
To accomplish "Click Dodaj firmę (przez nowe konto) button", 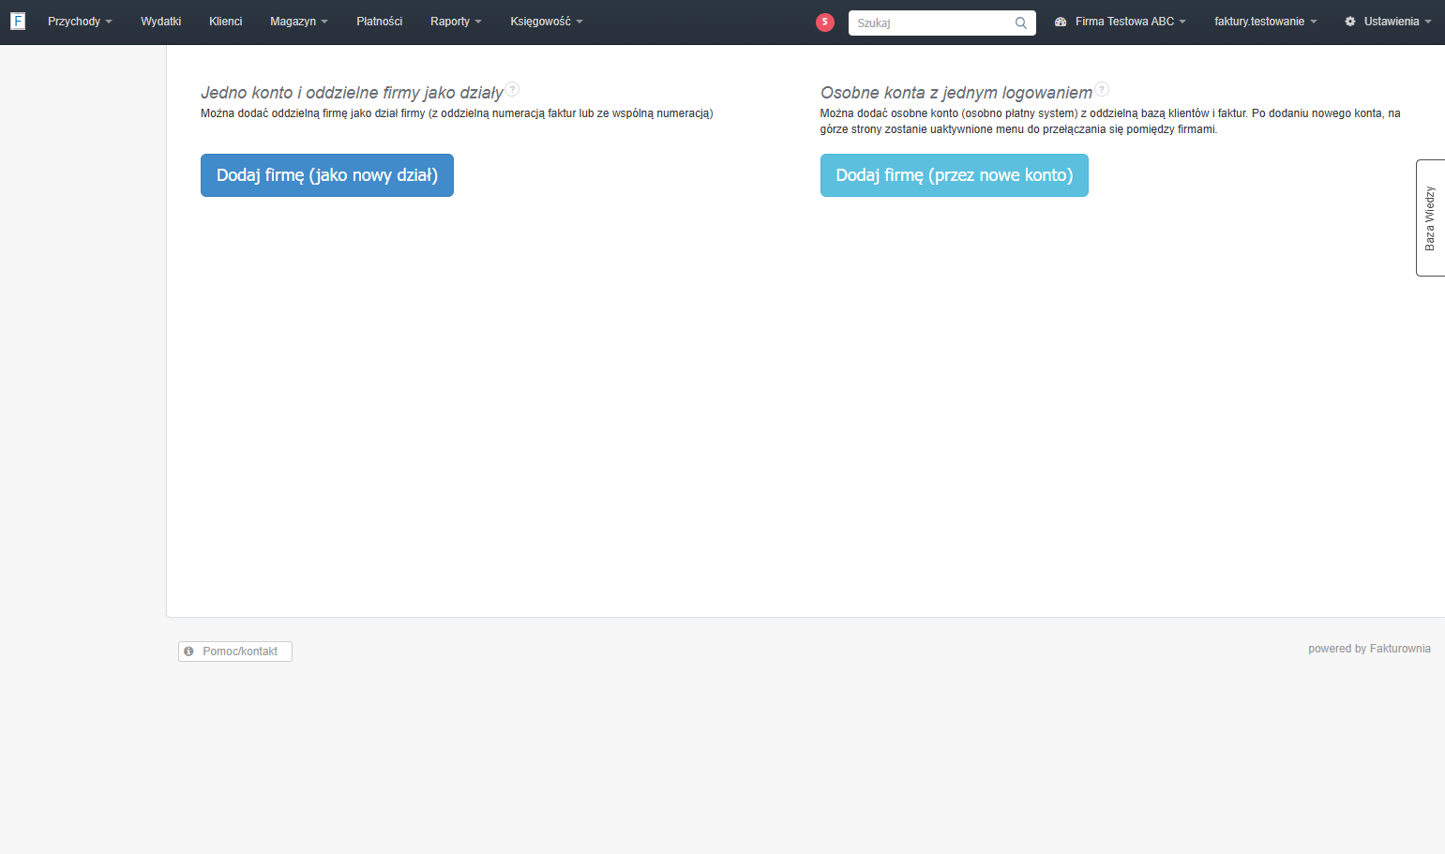I will pos(955,175).
